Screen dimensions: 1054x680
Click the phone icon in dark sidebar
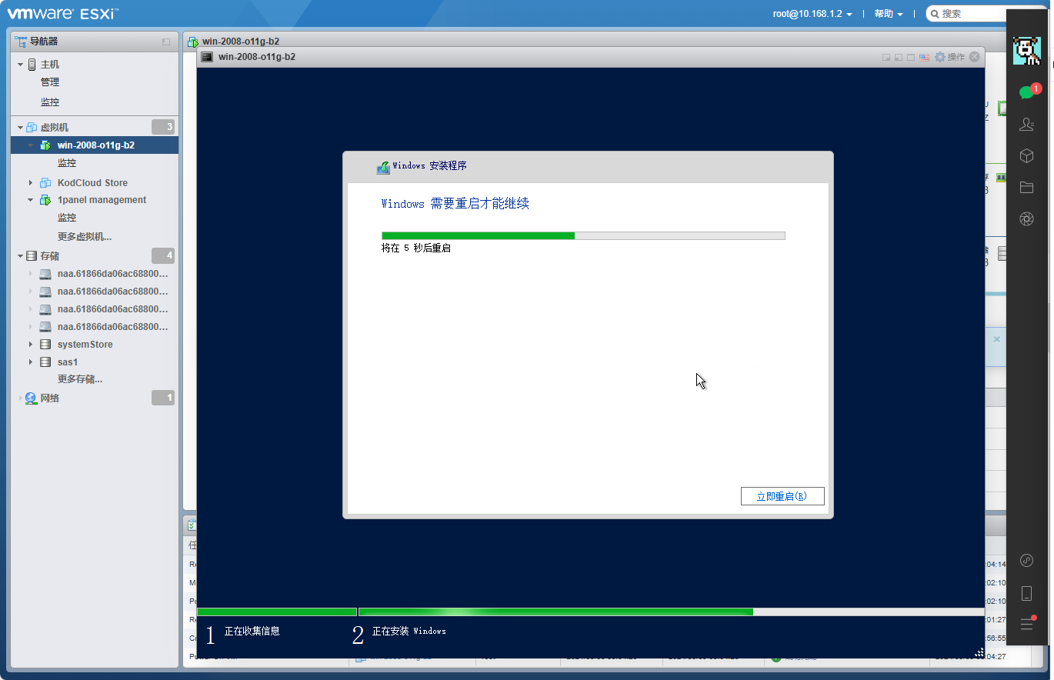1026,593
